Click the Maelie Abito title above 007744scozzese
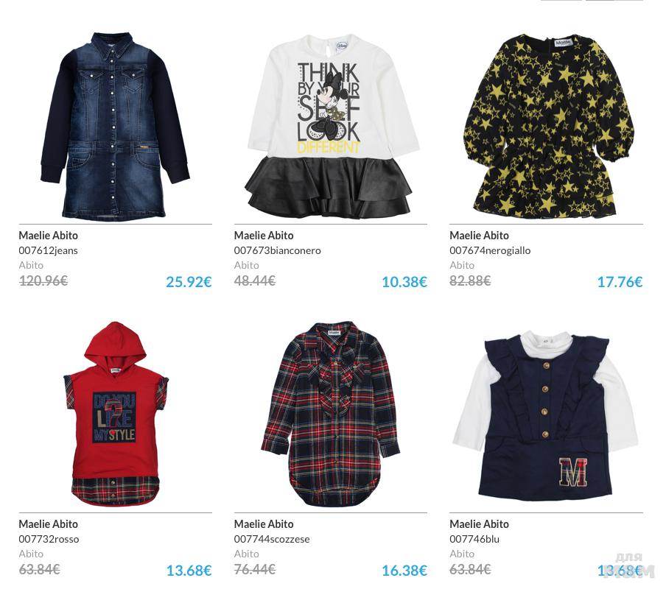The image size is (666, 589). coord(264,524)
